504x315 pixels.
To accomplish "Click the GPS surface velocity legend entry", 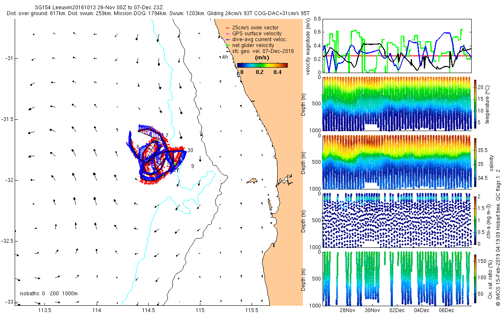I will 253,34.
